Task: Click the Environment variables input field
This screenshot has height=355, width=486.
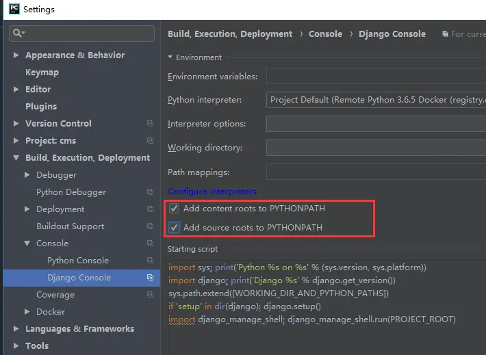Action: pos(376,77)
